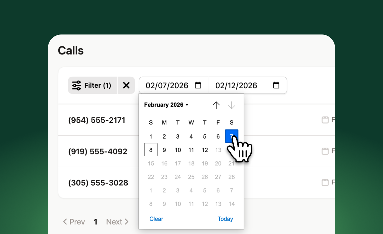The image size is (383, 234).
Task: Click the start date input field
Action: pyautogui.click(x=167, y=85)
